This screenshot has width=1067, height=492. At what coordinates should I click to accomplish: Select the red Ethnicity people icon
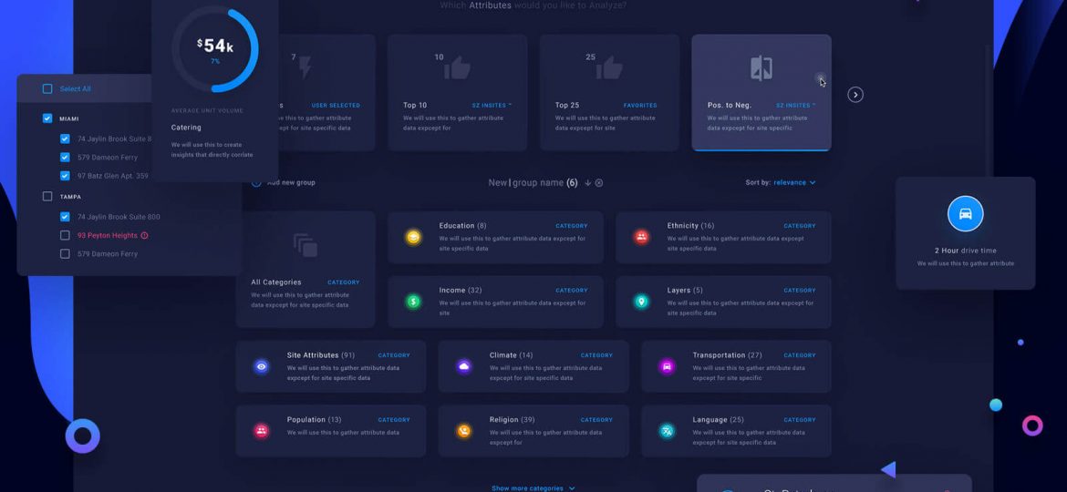(641, 238)
